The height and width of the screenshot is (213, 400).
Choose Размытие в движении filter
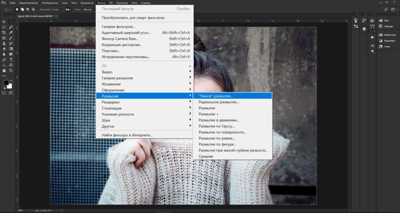pos(232,120)
